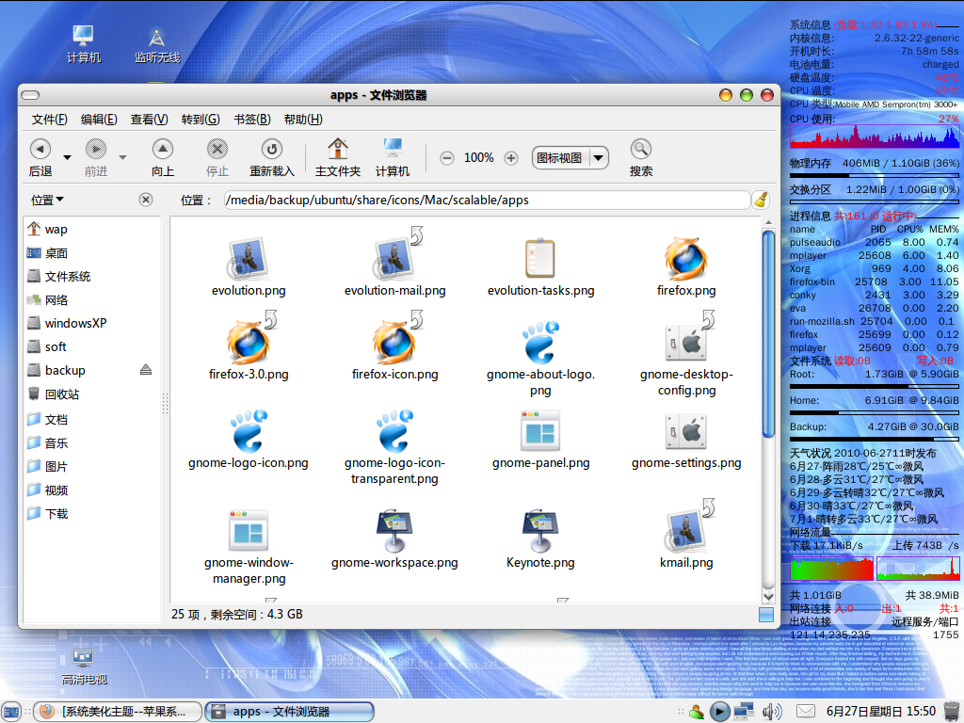Open the 文件(F) menu
The height and width of the screenshot is (723, 964).
tap(49, 120)
